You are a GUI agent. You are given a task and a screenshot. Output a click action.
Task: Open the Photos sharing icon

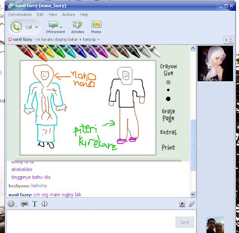click(x=96, y=24)
